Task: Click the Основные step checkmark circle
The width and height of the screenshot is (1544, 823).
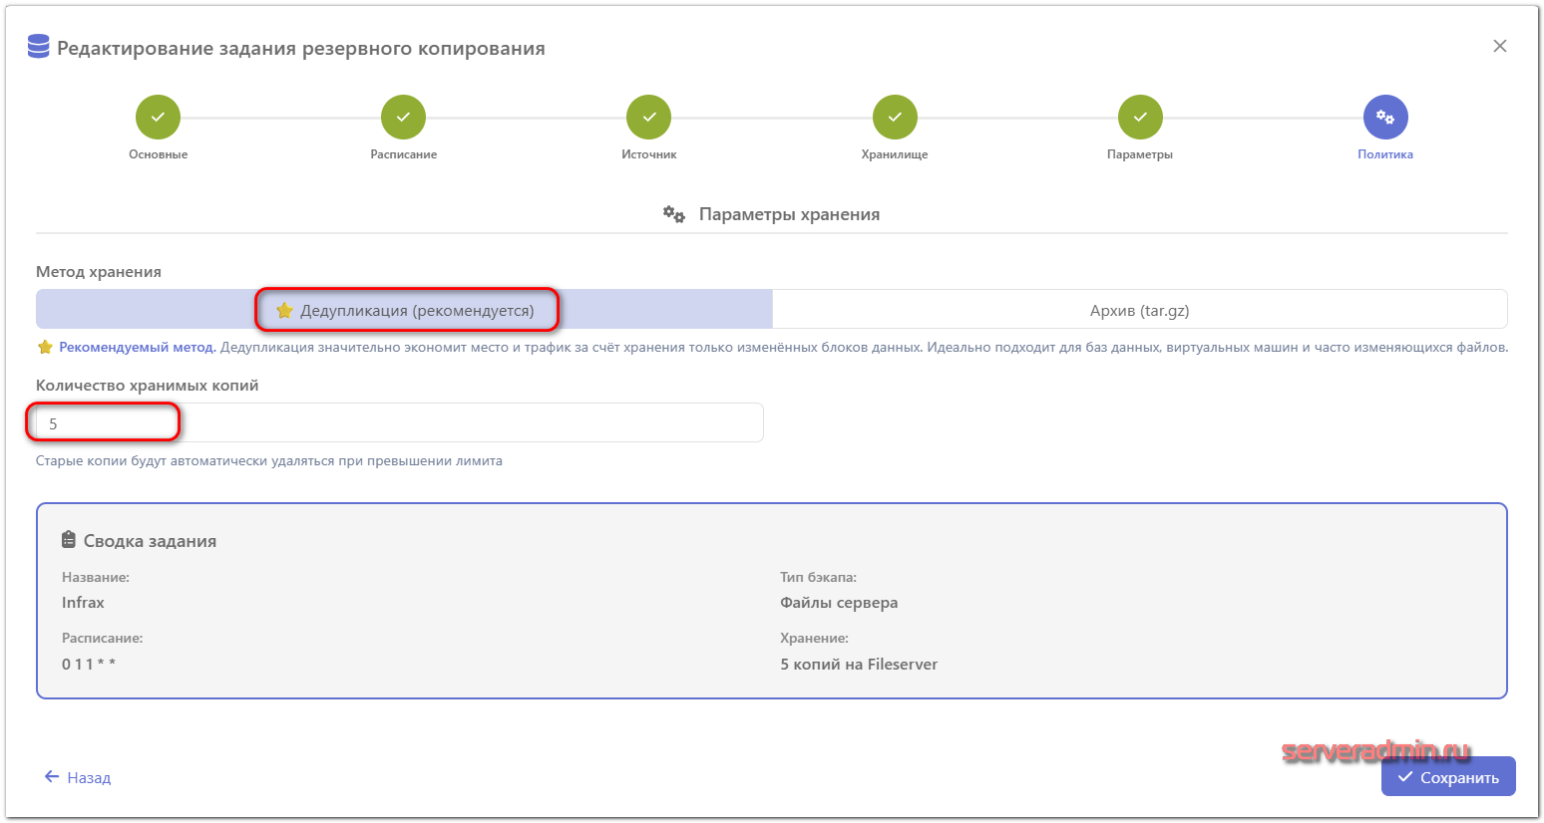Action: pyautogui.click(x=158, y=118)
